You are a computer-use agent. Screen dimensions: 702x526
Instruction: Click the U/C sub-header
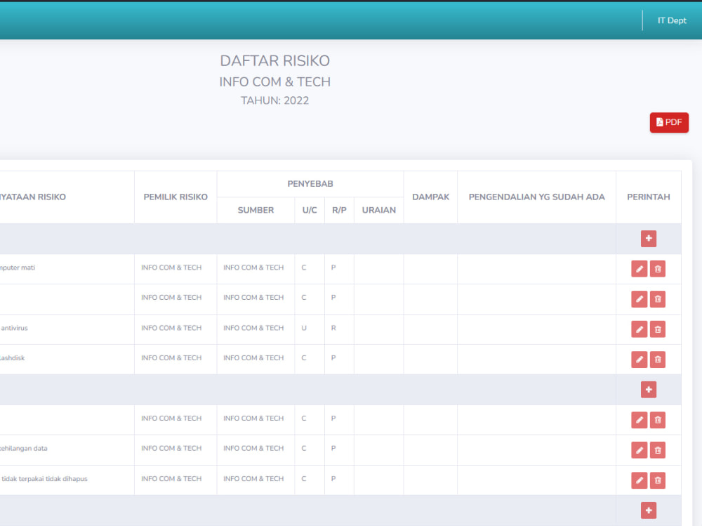coord(310,210)
